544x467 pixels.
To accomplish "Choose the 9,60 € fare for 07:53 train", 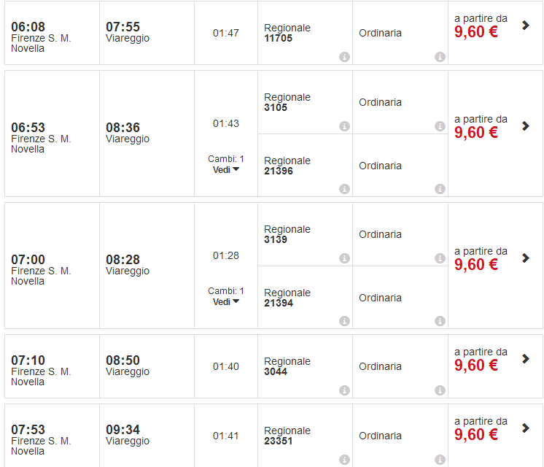I will 476,435.
